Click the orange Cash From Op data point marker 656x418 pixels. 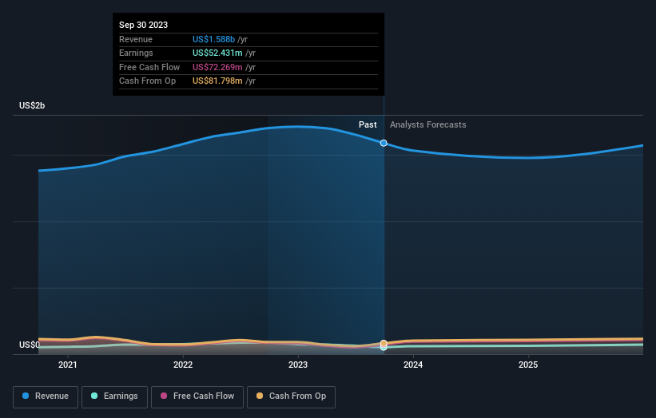click(x=384, y=343)
